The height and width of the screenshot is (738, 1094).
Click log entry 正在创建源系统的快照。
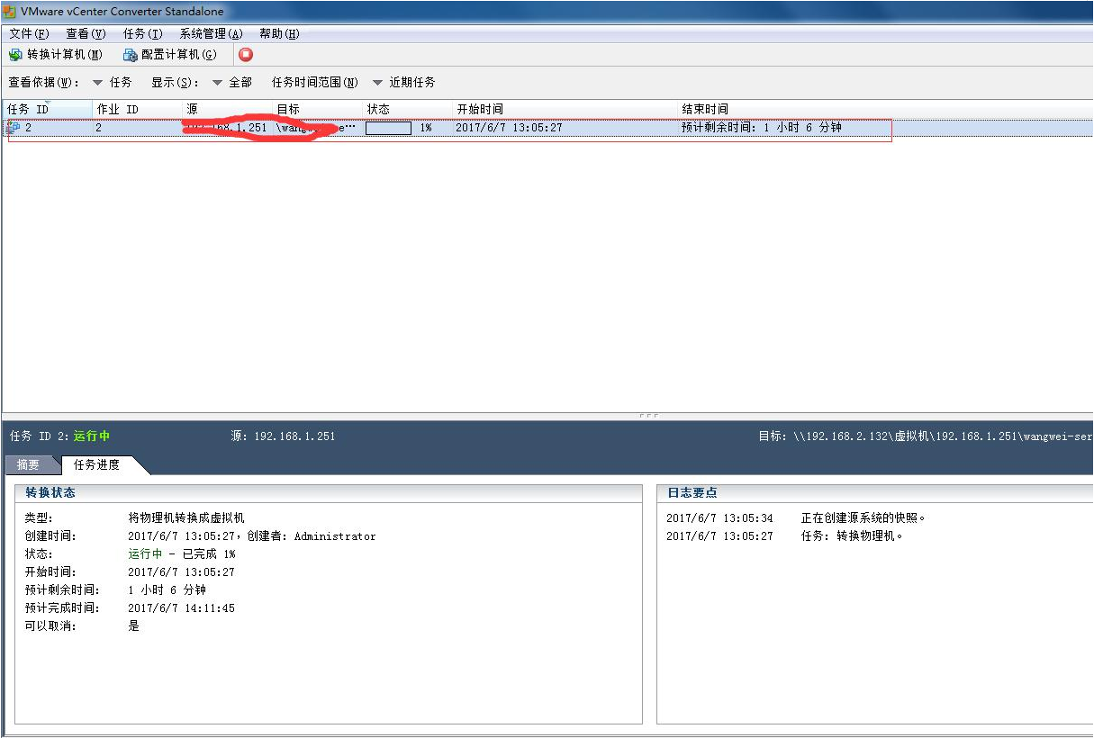pyautogui.click(x=863, y=518)
